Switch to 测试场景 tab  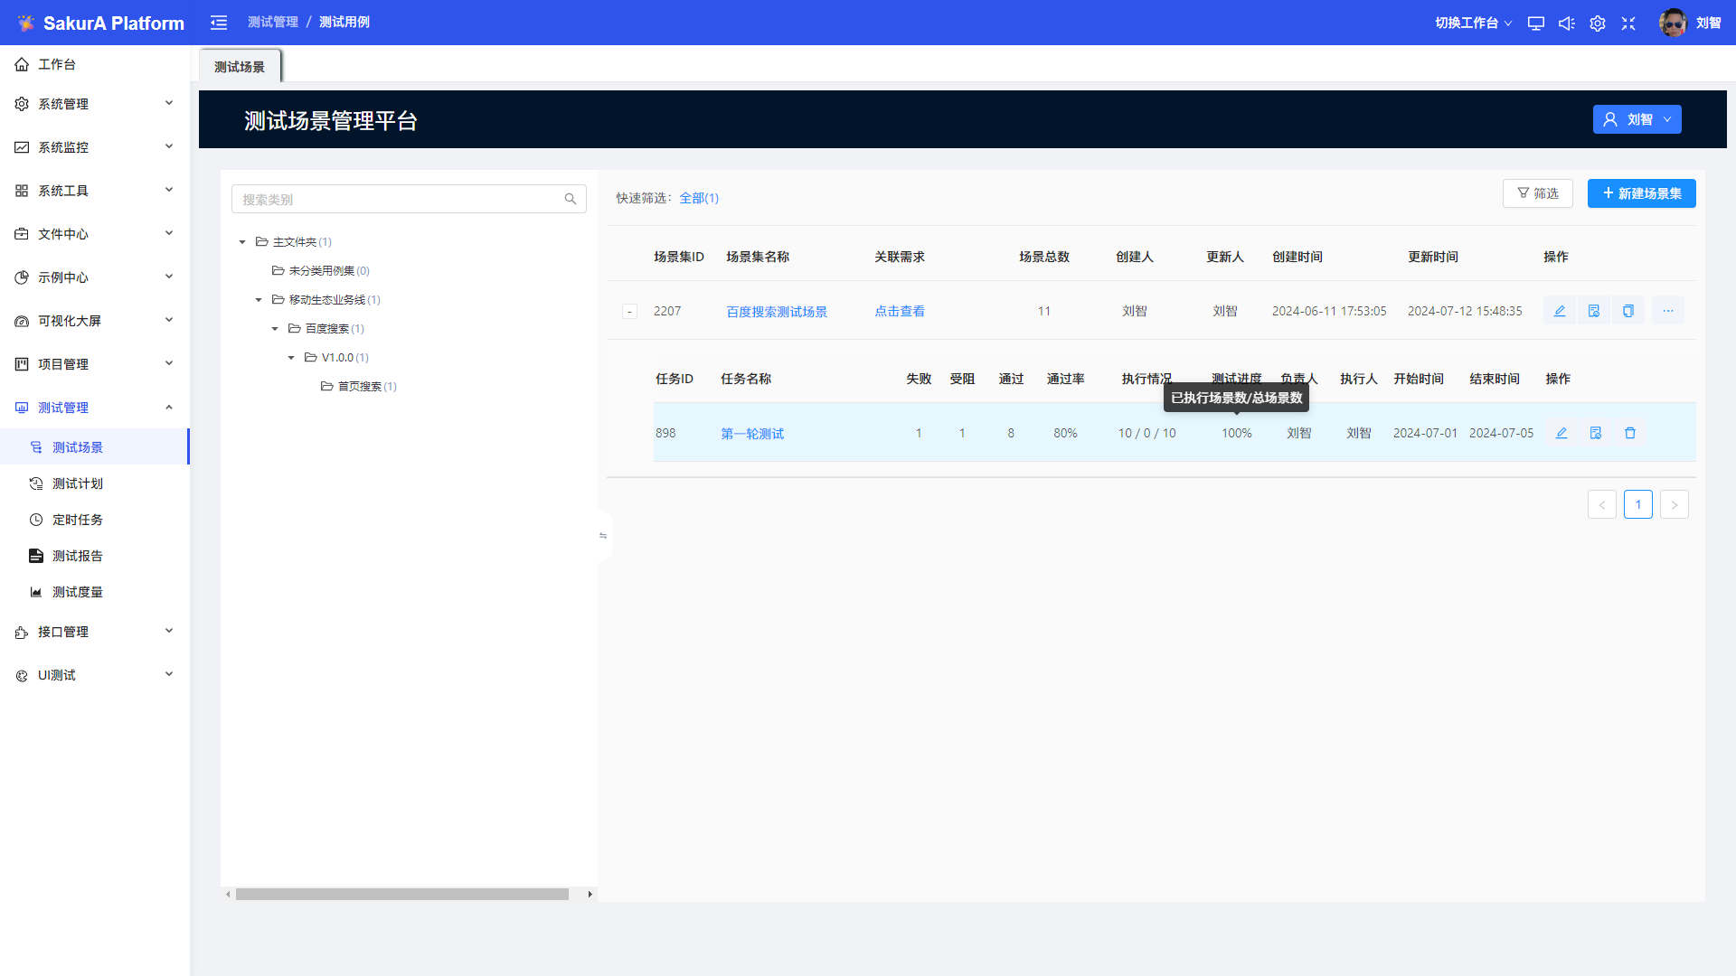[x=240, y=67]
